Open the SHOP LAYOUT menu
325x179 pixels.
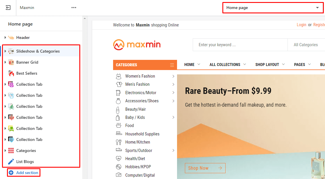pos(270,65)
